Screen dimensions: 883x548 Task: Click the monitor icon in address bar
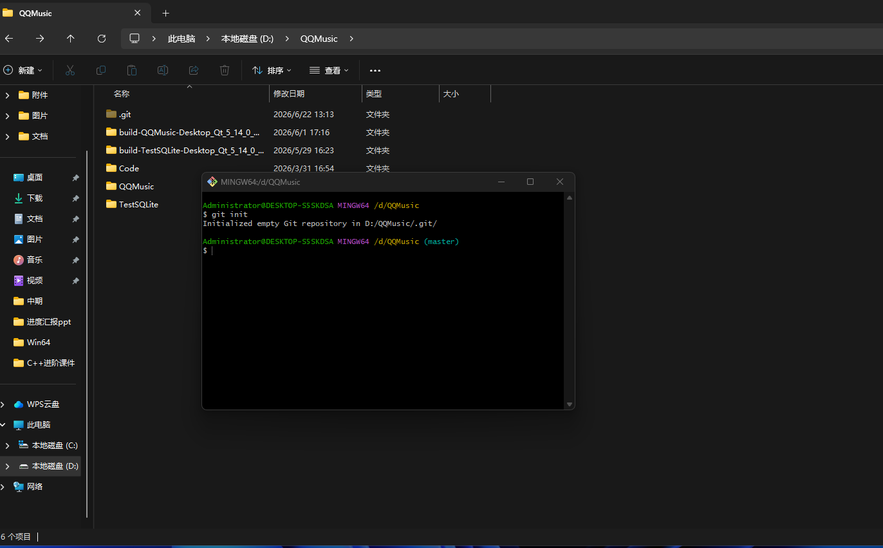[135, 39]
